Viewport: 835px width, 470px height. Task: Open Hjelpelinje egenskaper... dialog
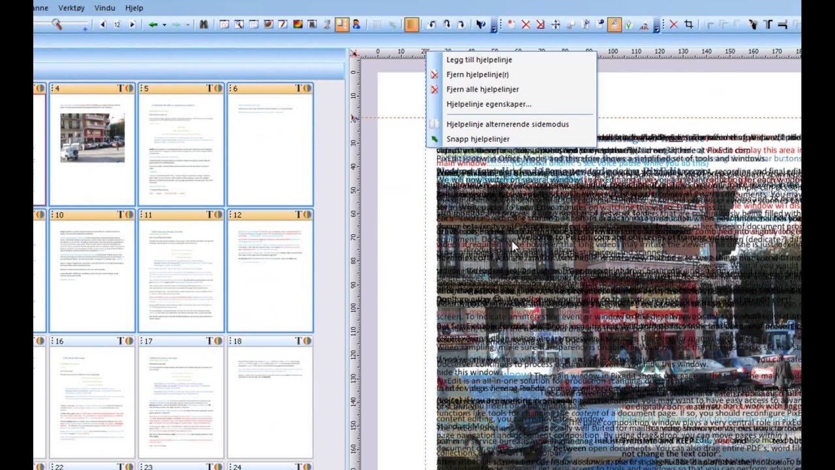pos(511,104)
